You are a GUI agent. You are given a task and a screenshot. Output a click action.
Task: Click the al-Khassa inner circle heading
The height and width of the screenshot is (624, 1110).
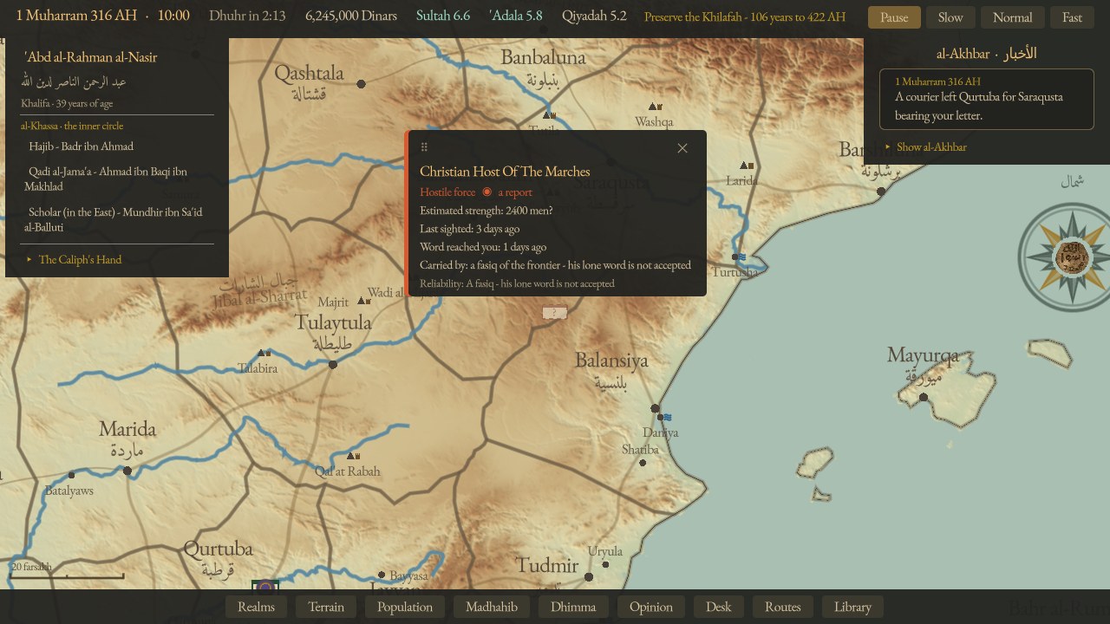[x=72, y=126]
